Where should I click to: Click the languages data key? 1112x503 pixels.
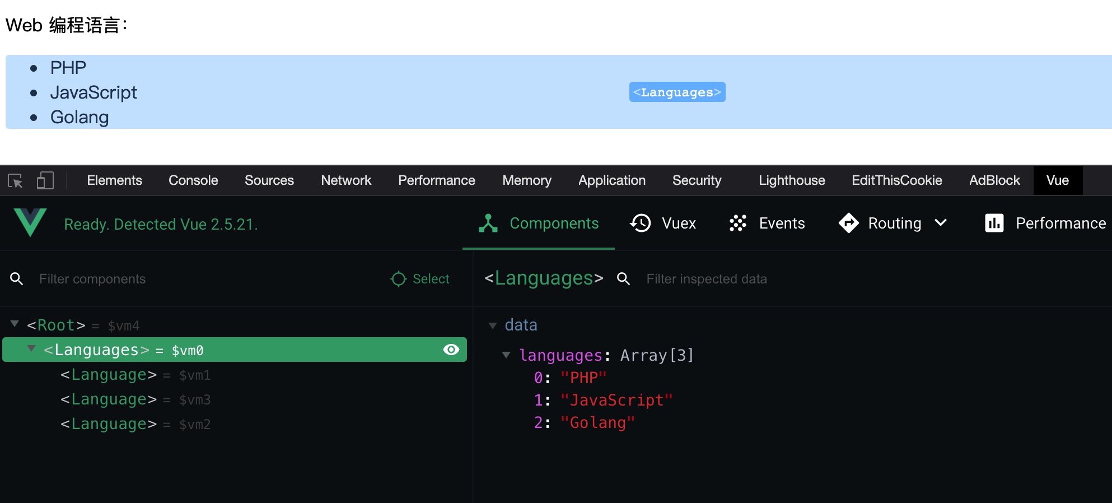[x=560, y=355]
